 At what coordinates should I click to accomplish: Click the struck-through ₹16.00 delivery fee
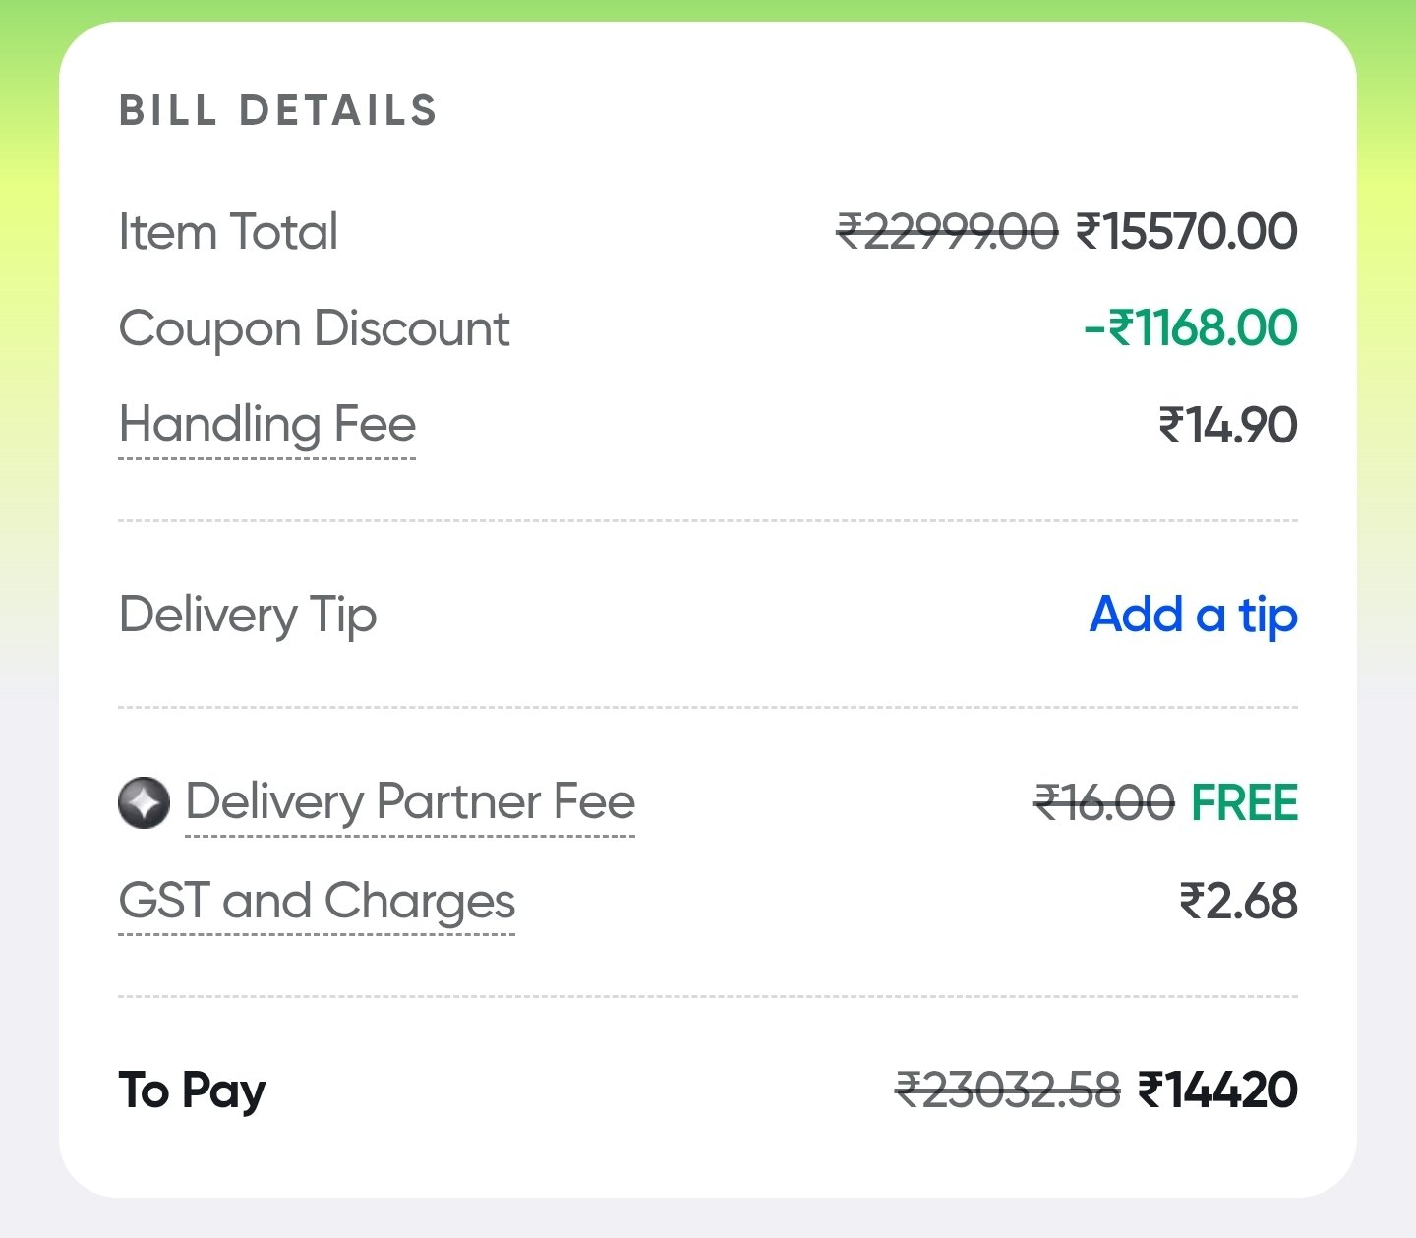tap(1104, 802)
